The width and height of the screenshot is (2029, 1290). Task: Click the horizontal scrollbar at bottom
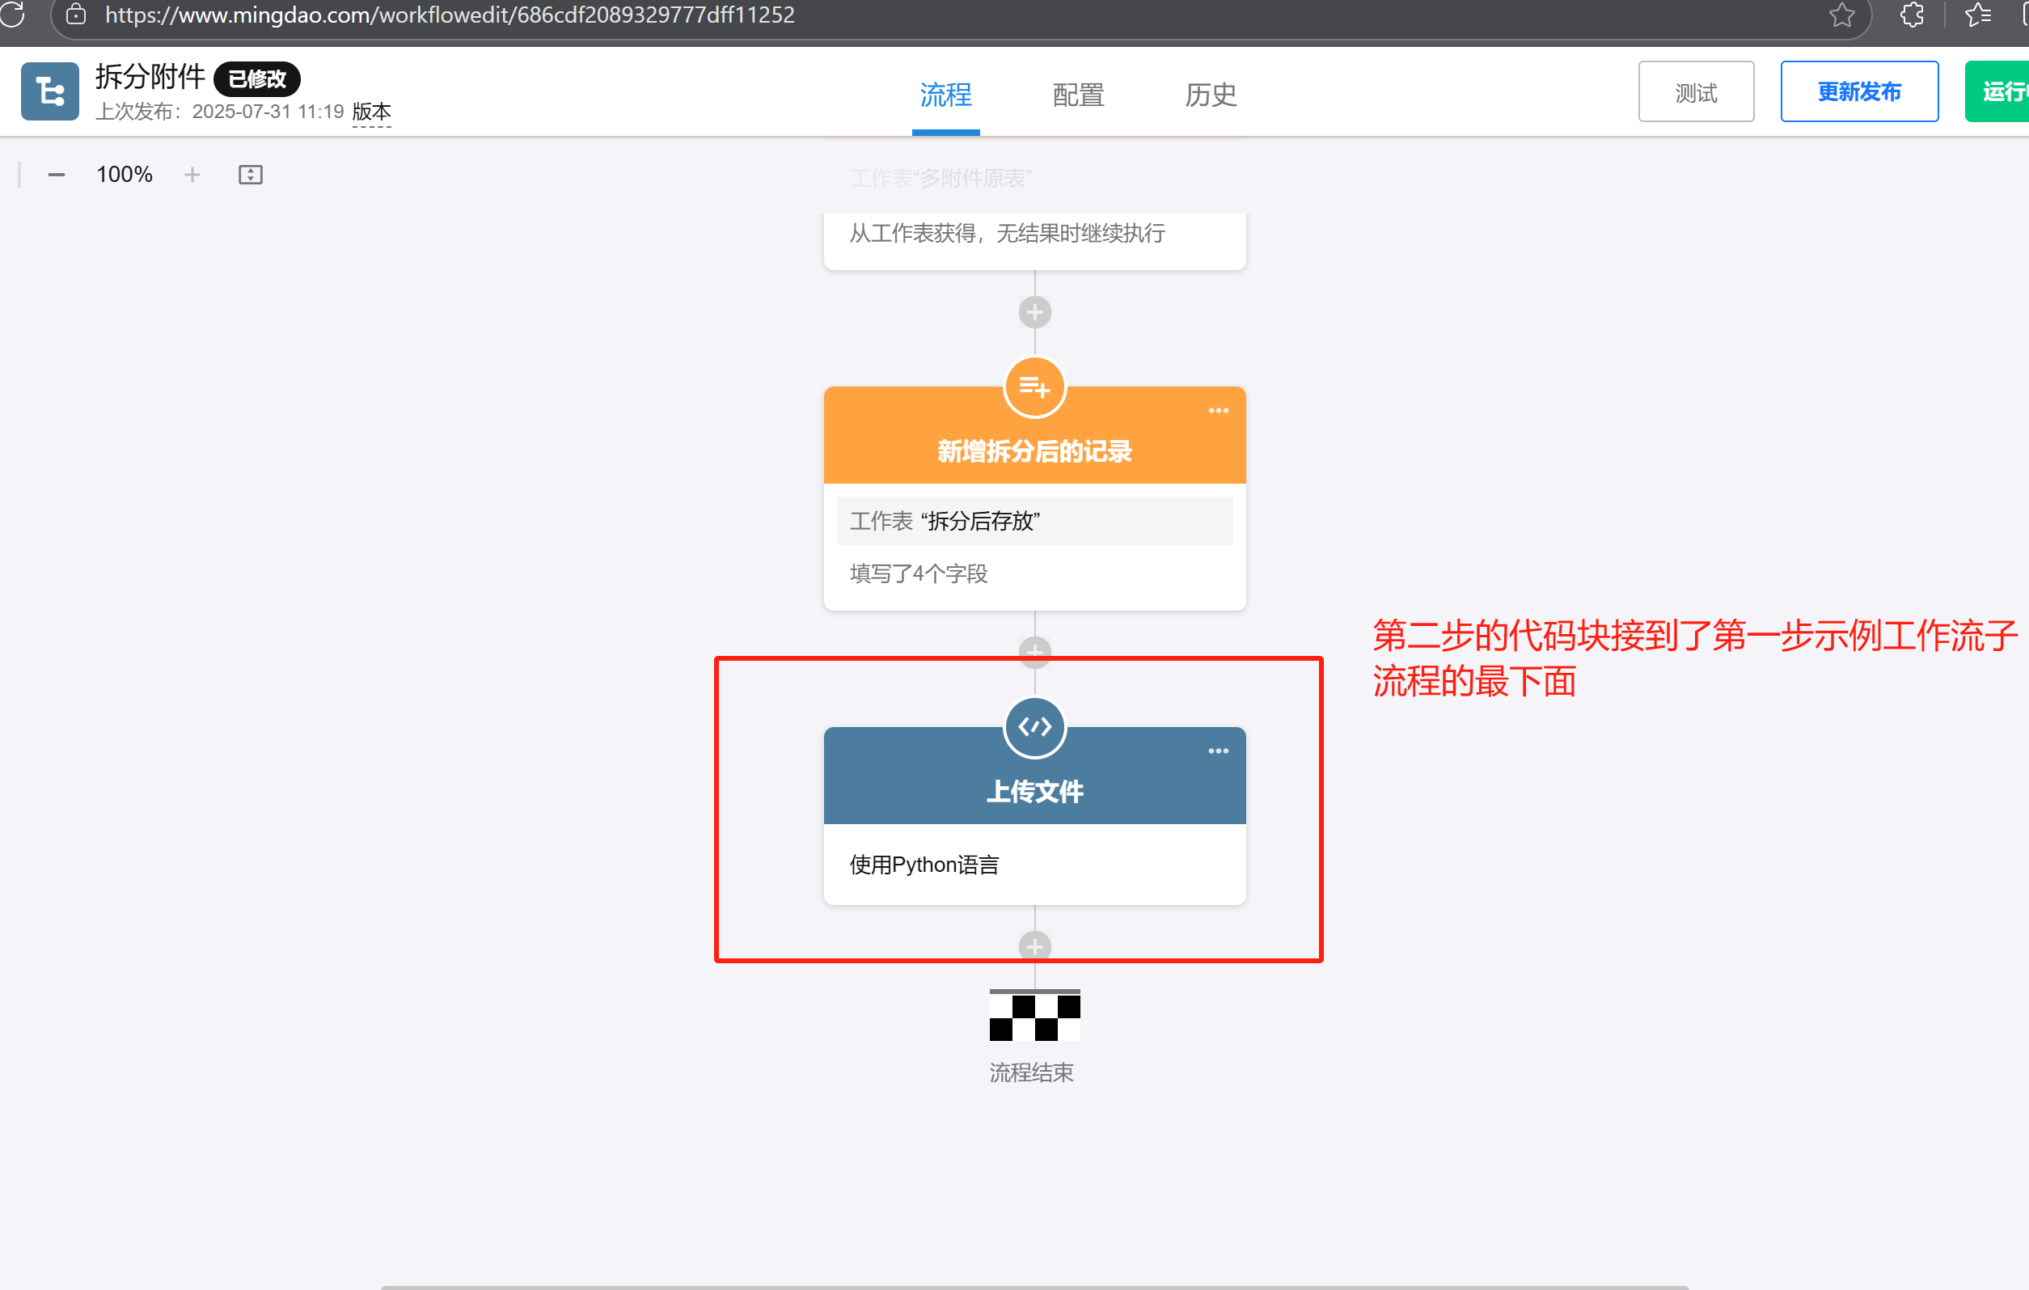pyautogui.click(x=1034, y=1287)
